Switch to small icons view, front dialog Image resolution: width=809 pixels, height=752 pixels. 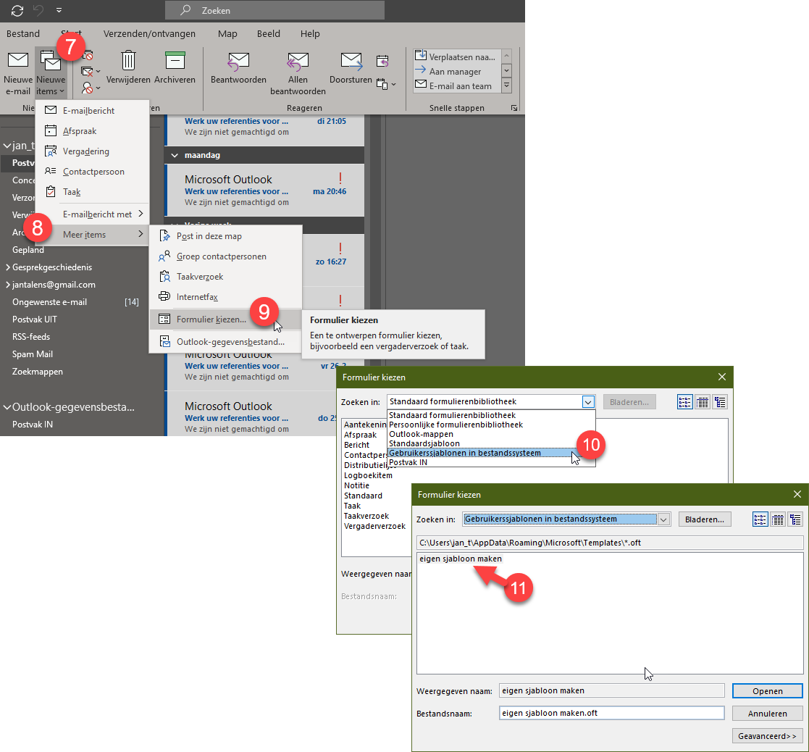coord(760,519)
